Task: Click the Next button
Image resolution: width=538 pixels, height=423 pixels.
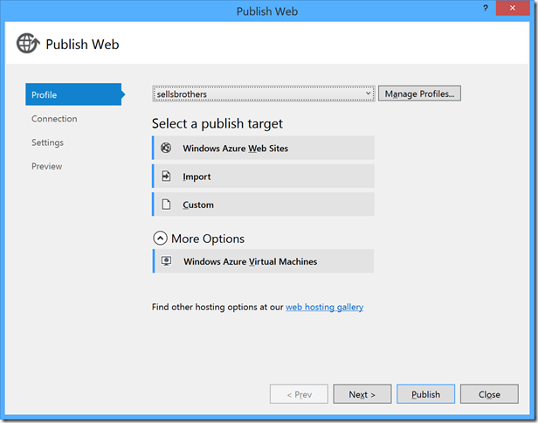Action: (x=362, y=394)
